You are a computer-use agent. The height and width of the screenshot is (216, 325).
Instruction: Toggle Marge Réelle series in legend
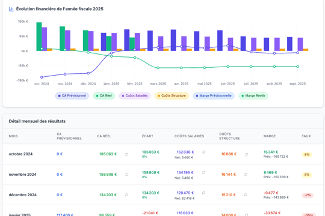[253, 96]
